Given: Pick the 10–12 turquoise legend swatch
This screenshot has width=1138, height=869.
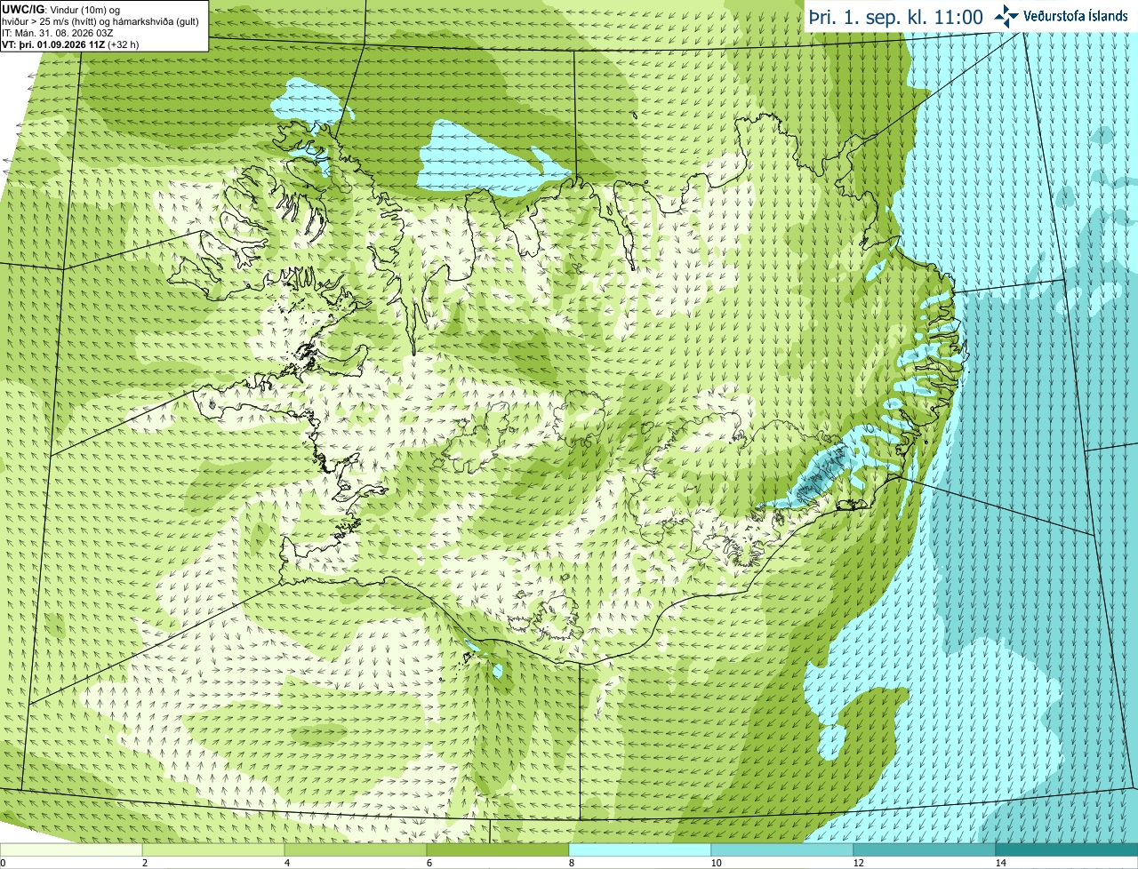Looking at the screenshot, I should (782, 850).
